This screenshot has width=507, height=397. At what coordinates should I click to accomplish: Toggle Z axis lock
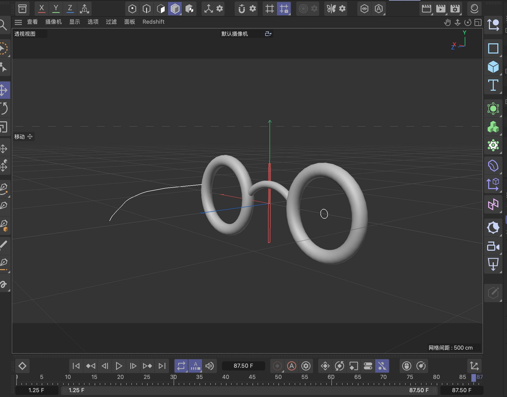click(x=70, y=9)
